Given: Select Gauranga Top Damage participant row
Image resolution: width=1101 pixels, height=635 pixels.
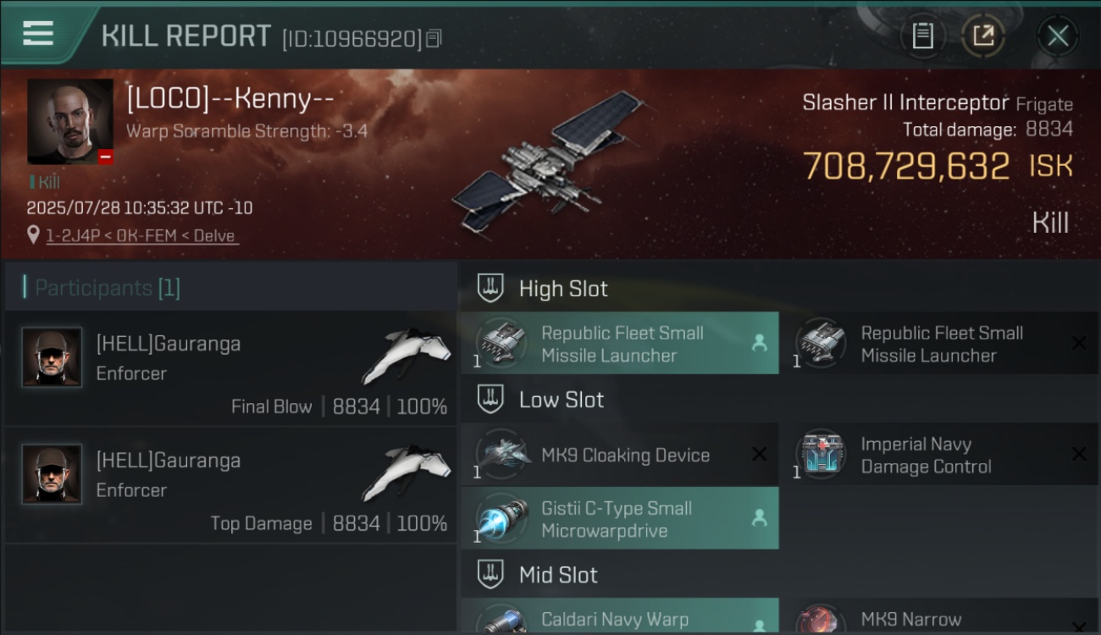Looking at the screenshot, I should 230,486.
